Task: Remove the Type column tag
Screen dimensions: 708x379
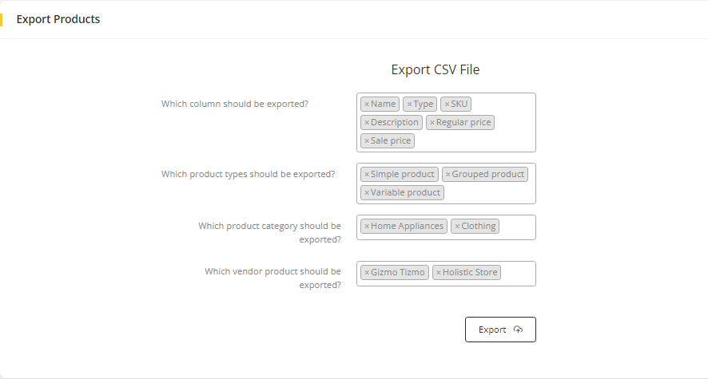Action: (409, 105)
